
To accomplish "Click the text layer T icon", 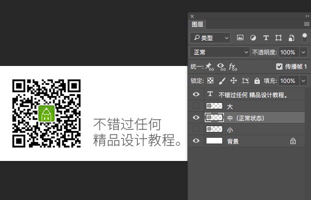I will coord(210,94).
